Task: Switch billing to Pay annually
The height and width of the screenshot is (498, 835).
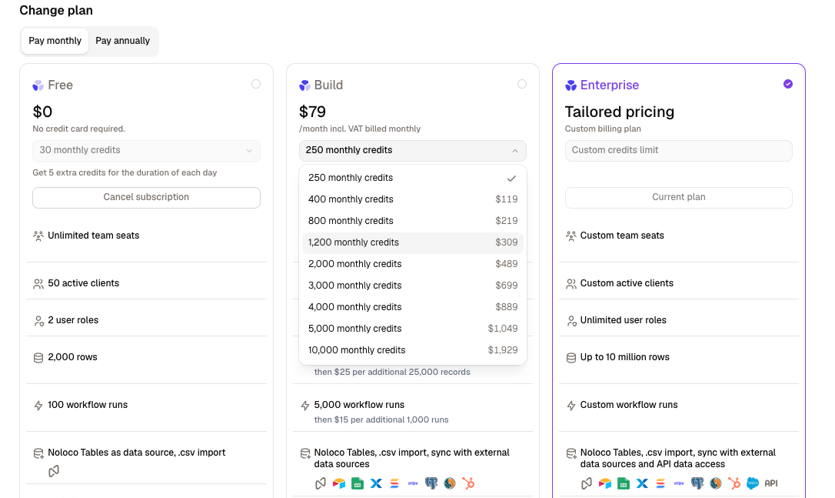Action: point(123,41)
